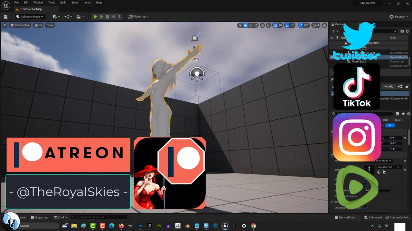
Task: Choose the Rotate transform tool
Action: click(x=250, y=25)
